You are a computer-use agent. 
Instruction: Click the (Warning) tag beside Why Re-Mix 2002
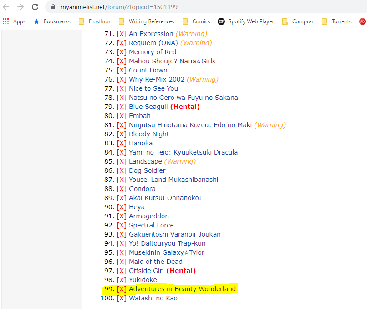[x=203, y=79]
